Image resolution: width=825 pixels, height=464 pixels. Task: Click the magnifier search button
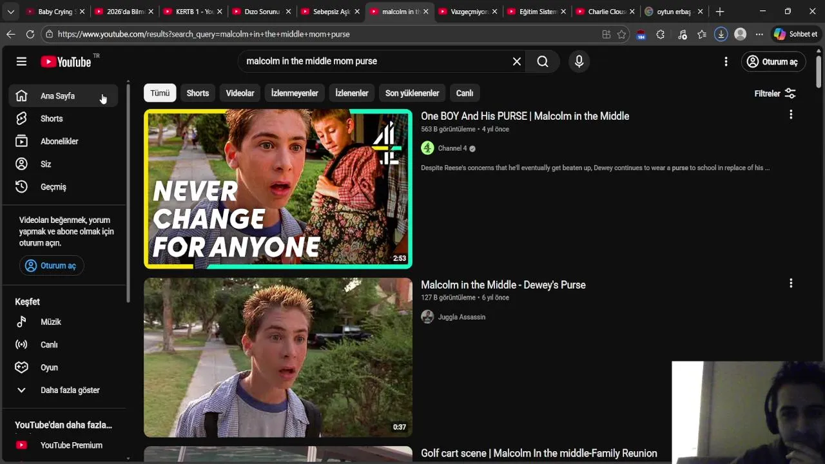pos(543,61)
